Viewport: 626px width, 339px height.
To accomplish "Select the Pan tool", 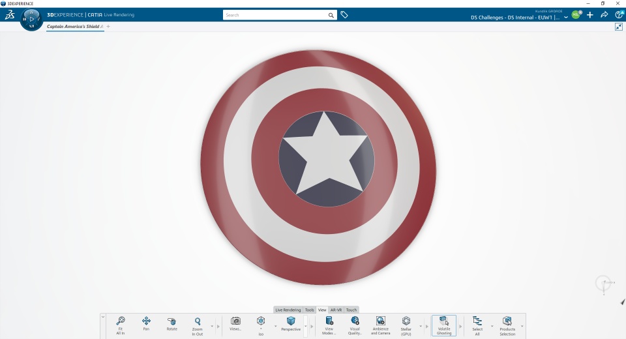I will [x=146, y=323].
